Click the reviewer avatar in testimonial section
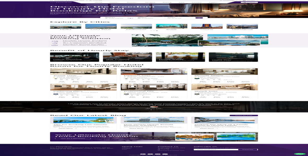 coord(154,107)
